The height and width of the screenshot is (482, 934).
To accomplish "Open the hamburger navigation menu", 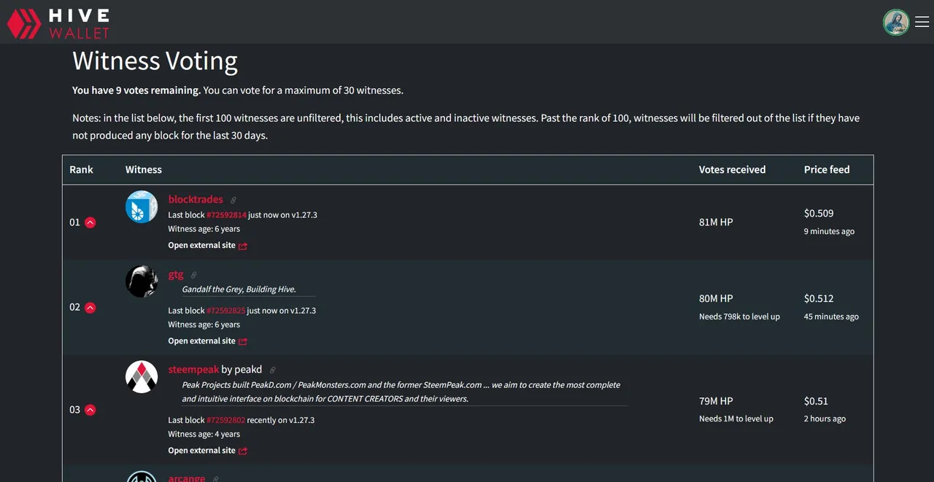I will click(922, 22).
